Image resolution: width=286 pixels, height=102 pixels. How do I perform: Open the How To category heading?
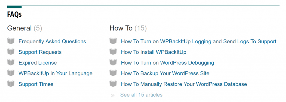point(121,28)
